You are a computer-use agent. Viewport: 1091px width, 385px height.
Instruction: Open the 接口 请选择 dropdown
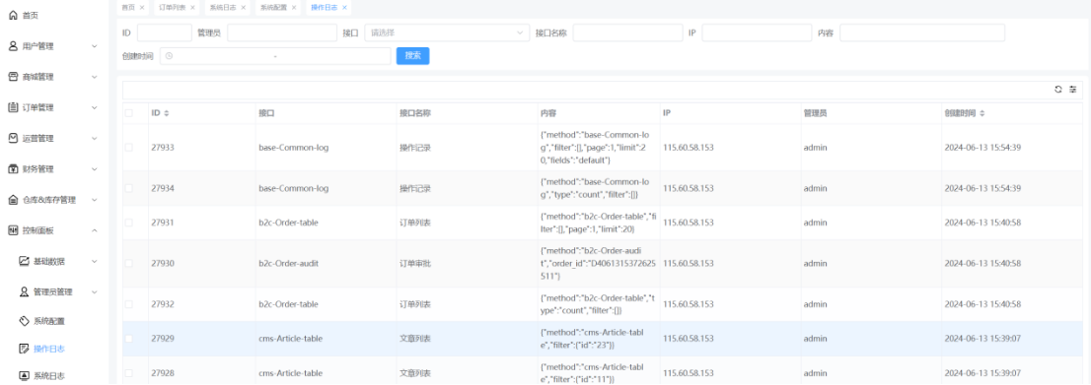click(x=447, y=32)
